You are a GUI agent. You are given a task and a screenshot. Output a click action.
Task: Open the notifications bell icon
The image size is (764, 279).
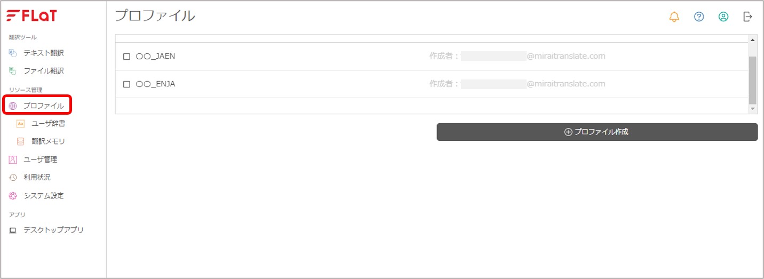[x=674, y=17]
